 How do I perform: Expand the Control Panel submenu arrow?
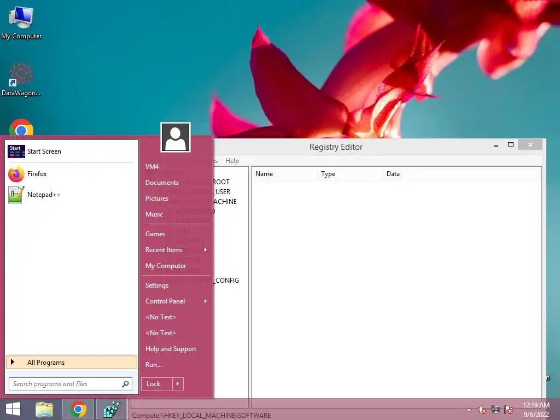[206, 301]
